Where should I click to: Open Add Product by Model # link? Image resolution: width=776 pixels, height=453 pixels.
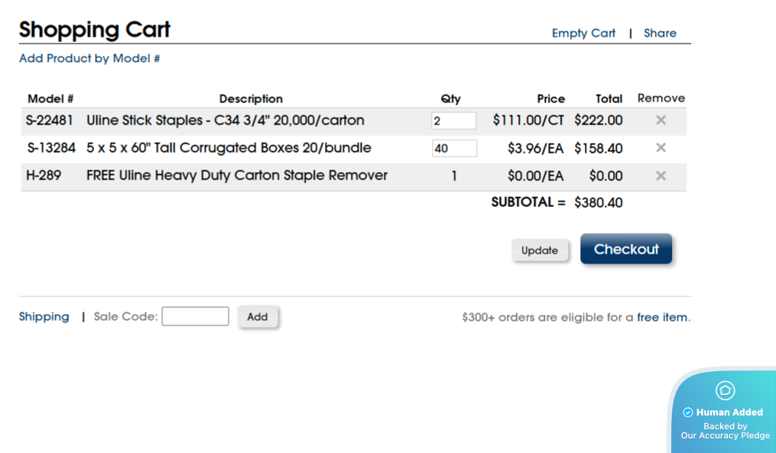tap(89, 58)
